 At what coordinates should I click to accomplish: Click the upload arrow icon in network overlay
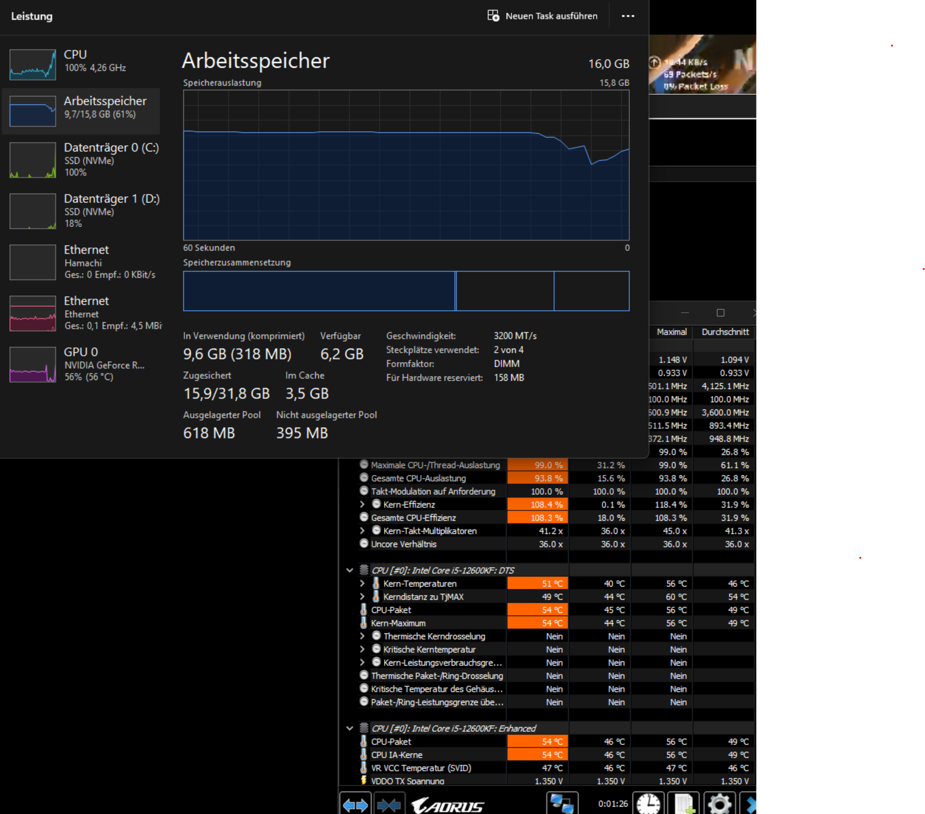pos(655,62)
